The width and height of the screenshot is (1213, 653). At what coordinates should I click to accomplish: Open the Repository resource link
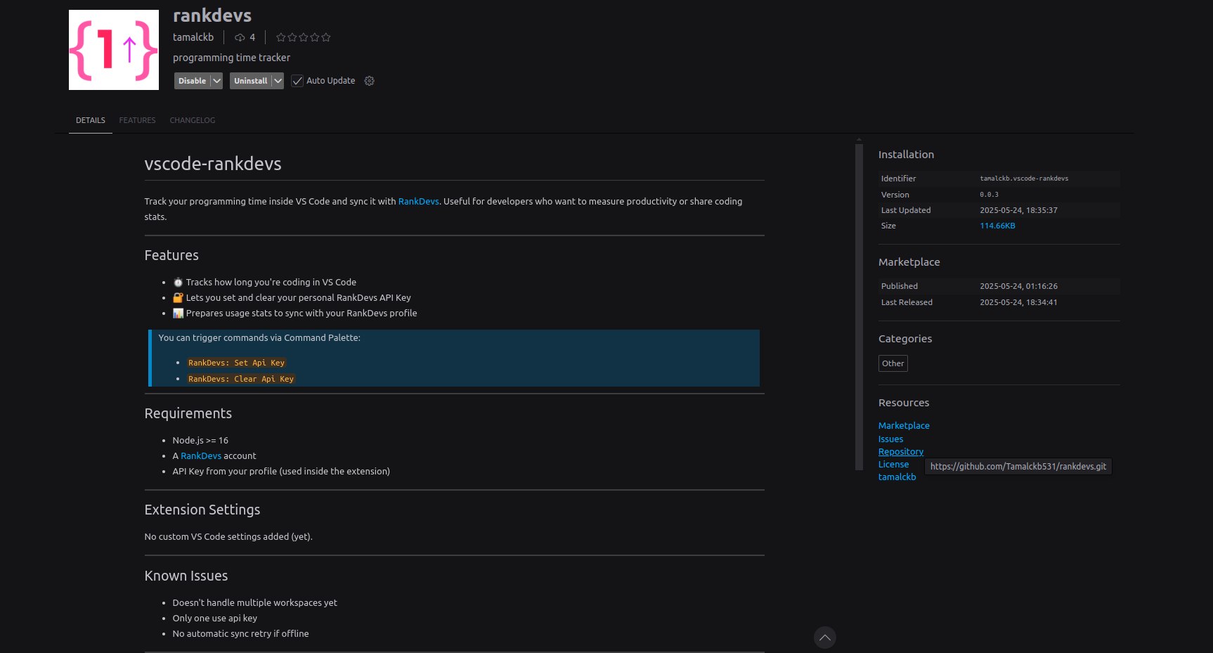(x=901, y=451)
